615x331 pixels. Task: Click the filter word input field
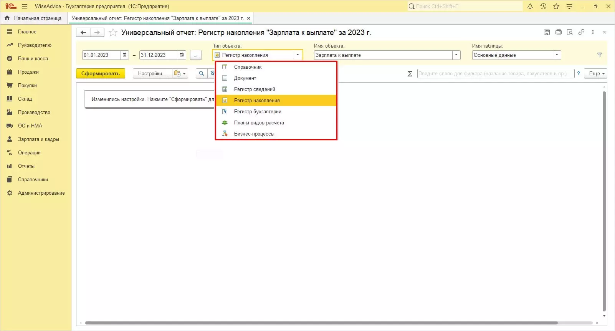(496, 73)
